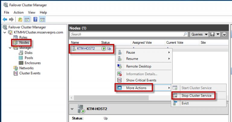Click the horizontal scrollbar thumb
Viewport: 232px width, 122px height.
111,98
